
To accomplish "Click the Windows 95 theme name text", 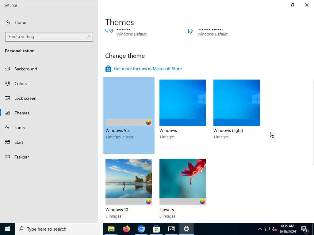I will pyautogui.click(x=117, y=130).
